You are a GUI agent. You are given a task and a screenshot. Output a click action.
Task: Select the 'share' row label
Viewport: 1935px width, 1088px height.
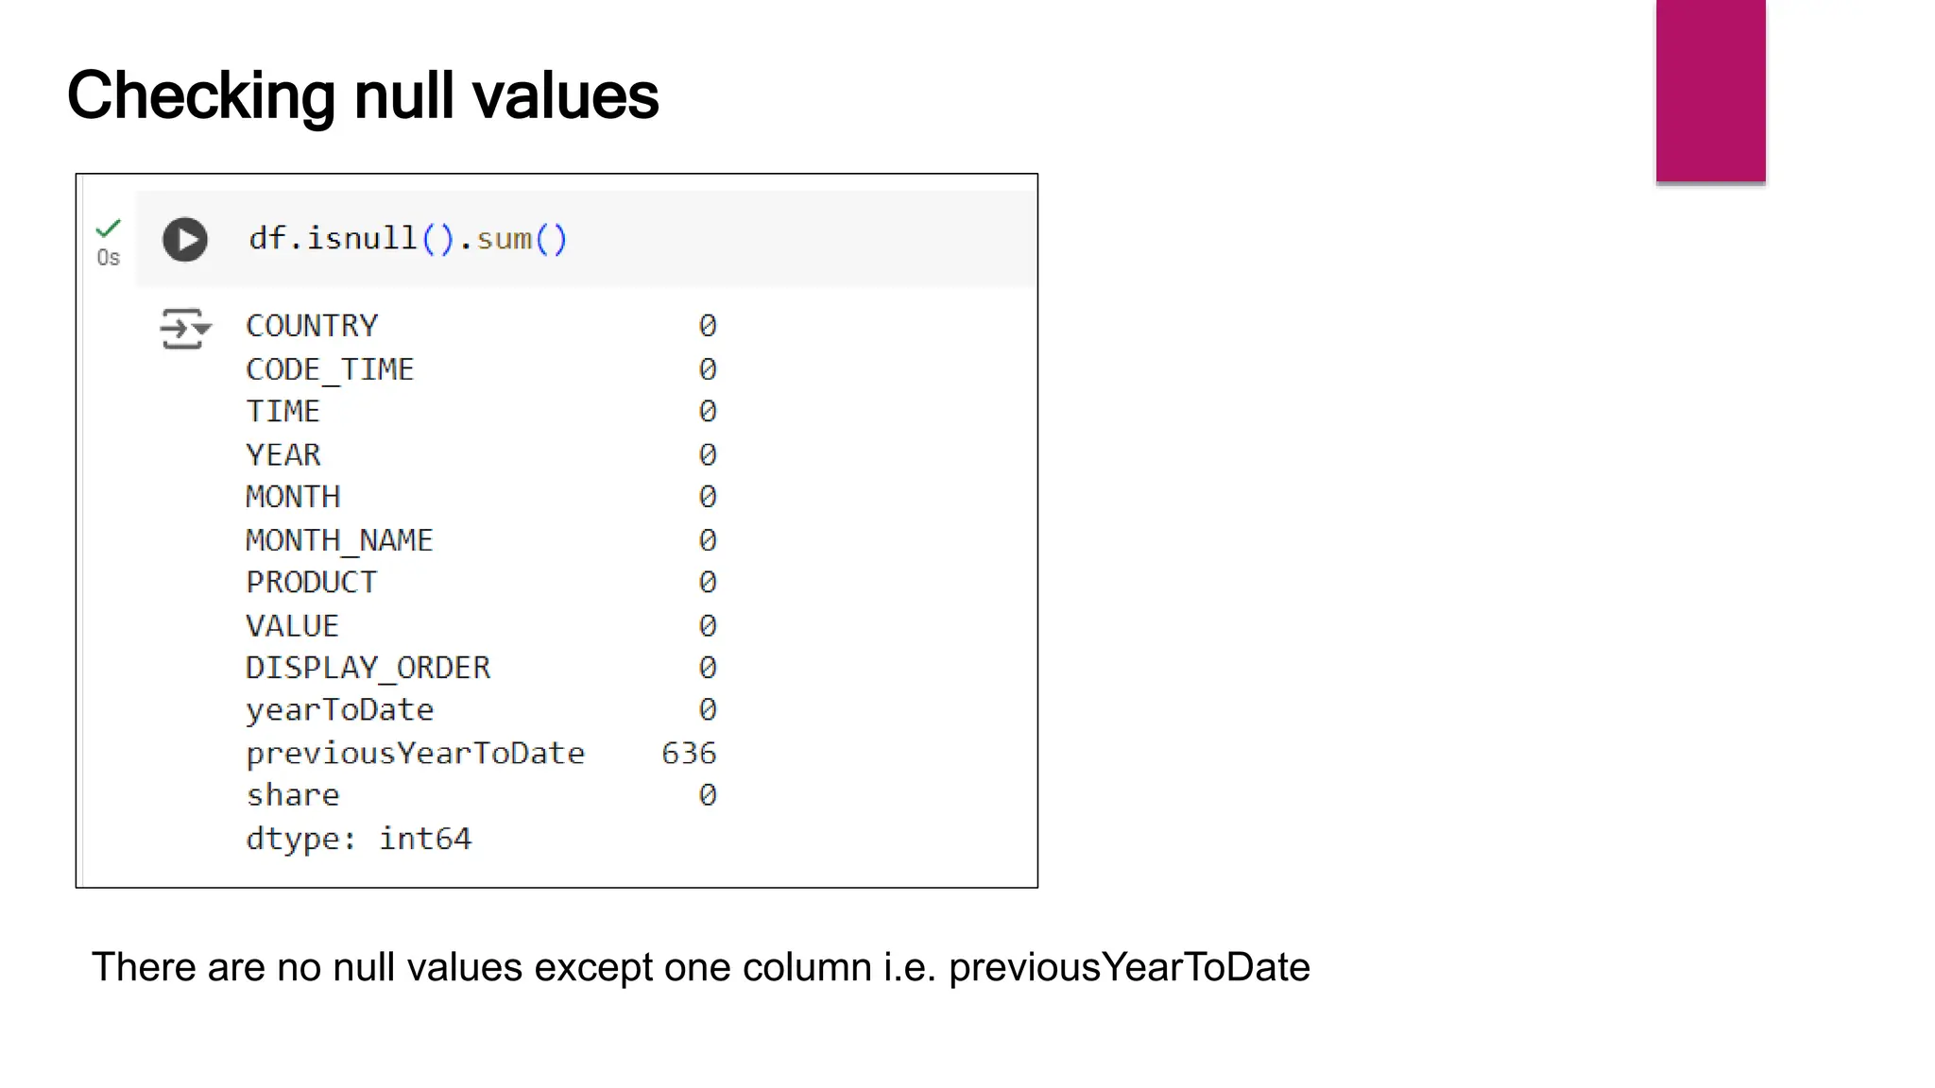click(x=292, y=795)
